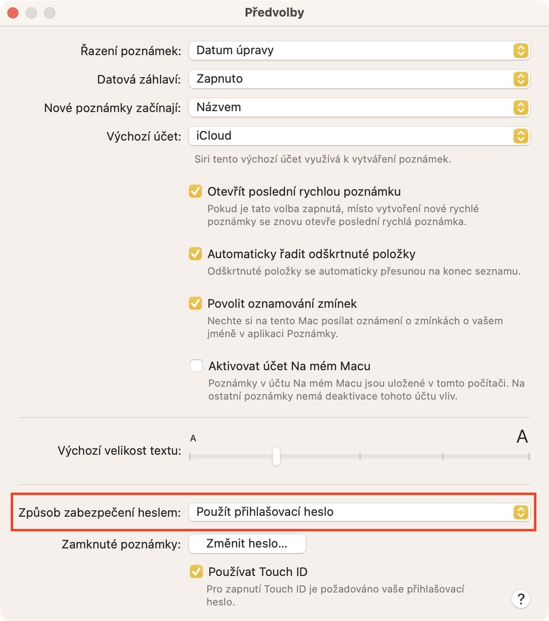The image size is (549, 621).
Task: Click the Otevřít poslední rychlou poznámku label
Action: point(304,192)
